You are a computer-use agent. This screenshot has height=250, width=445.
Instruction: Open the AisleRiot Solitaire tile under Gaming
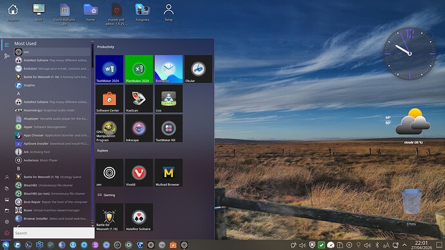point(139,217)
